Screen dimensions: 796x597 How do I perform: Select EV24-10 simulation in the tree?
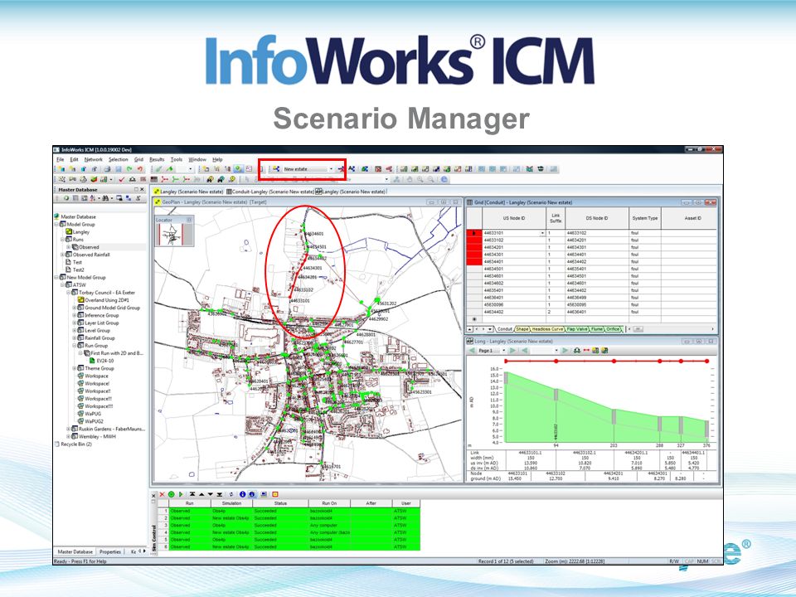tap(105, 361)
